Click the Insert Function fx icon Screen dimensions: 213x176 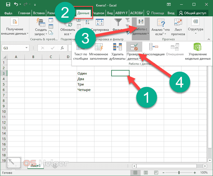(62, 48)
